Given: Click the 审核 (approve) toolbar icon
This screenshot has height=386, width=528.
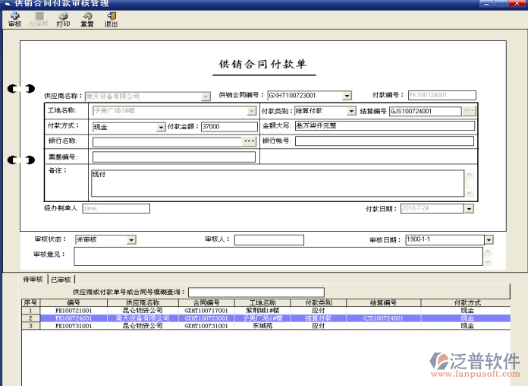Looking at the screenshot, I should pyautogui.click(x=14, y=19).
